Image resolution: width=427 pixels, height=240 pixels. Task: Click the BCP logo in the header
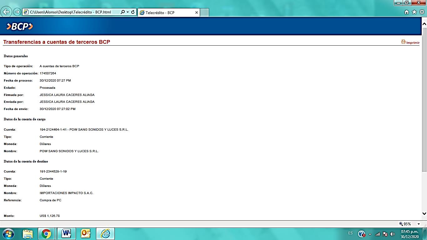click(x=19, y=27)
